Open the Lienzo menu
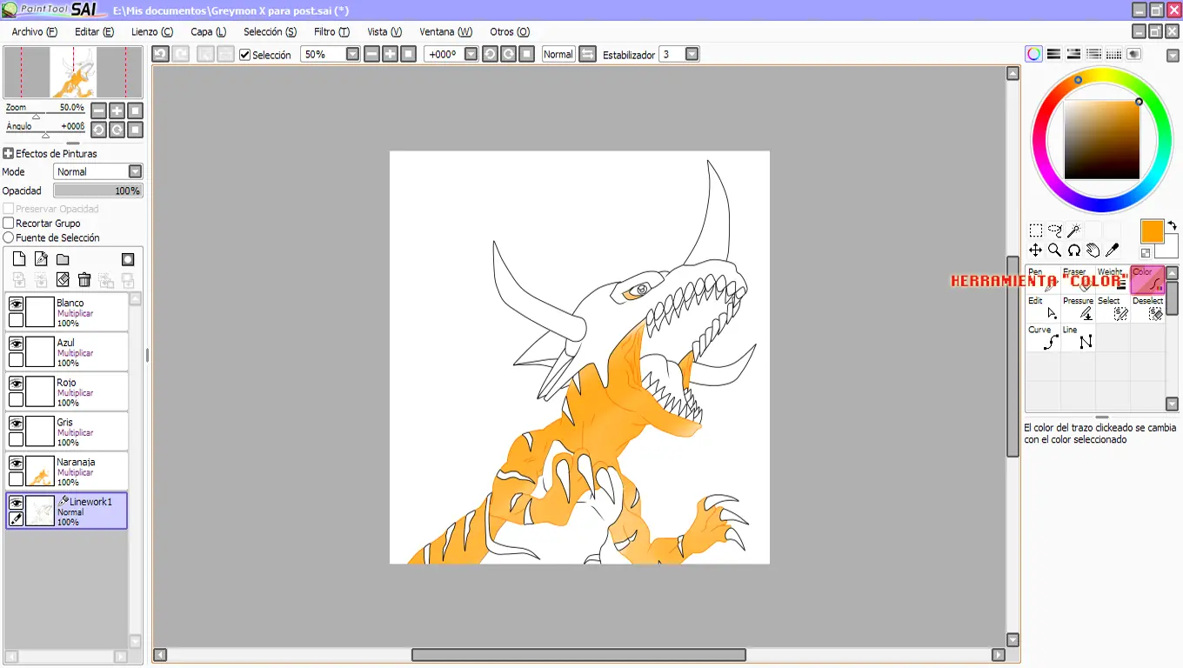Screen dimensions: 1183x668 pyautogui.click(x=152, y=31)
